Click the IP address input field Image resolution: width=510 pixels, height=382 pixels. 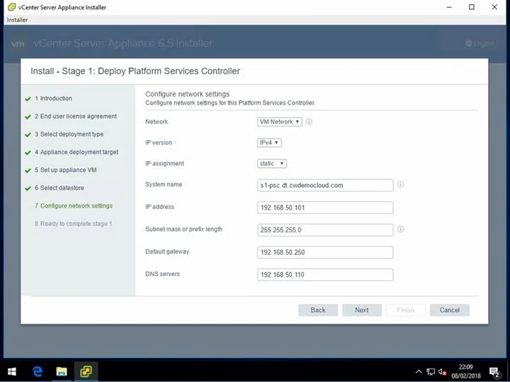coord(325,208)
